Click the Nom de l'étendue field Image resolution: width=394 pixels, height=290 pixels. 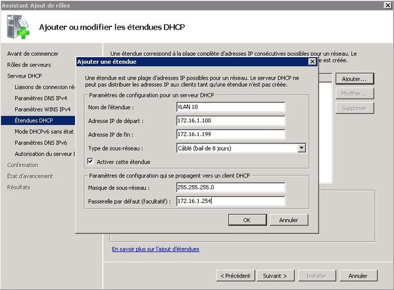coord(231,107)
